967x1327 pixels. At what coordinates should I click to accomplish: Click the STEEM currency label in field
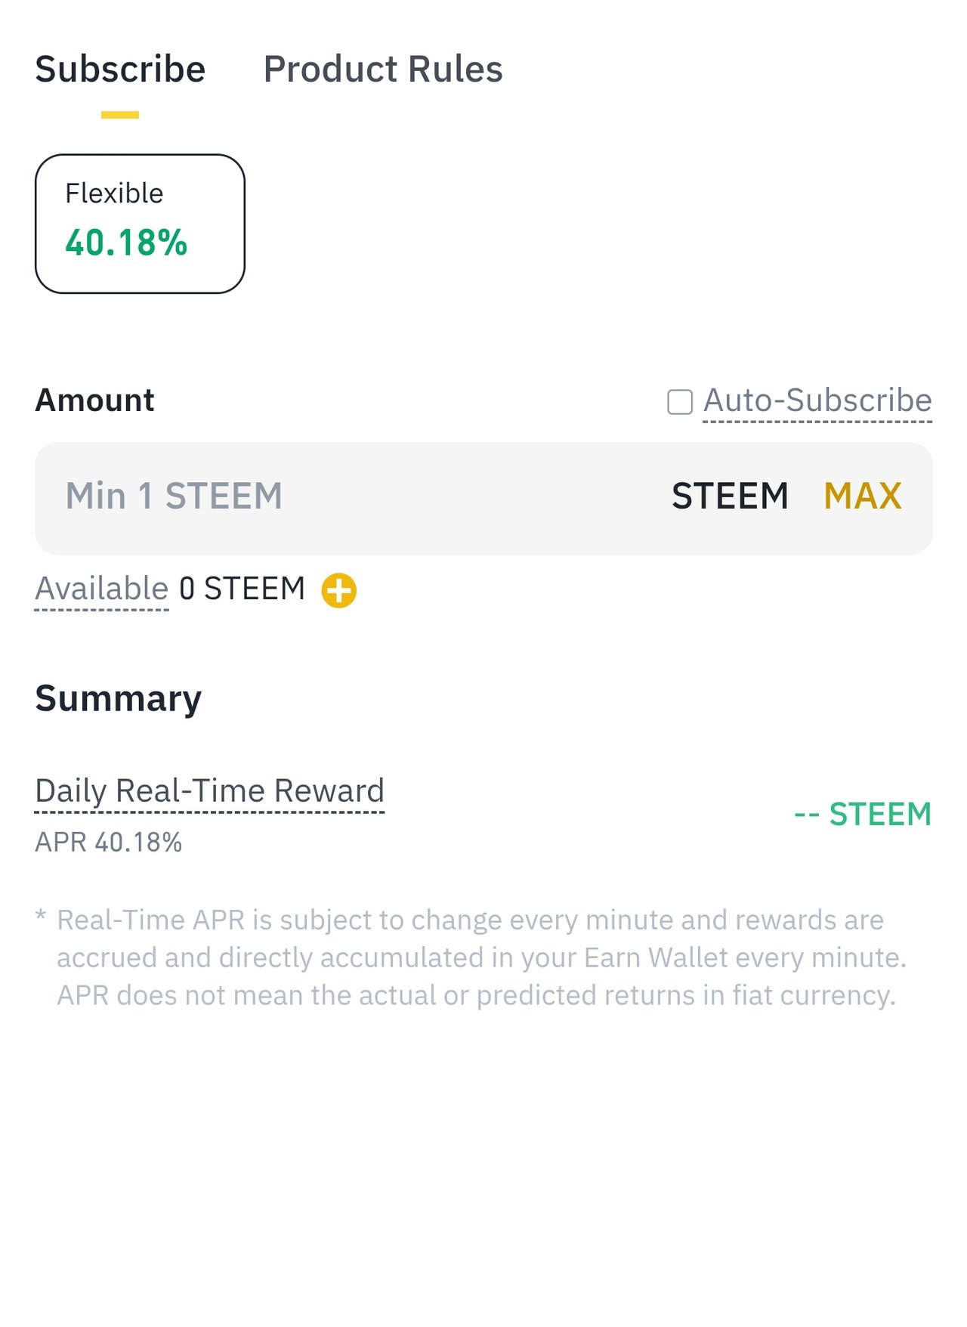(730, 496)
